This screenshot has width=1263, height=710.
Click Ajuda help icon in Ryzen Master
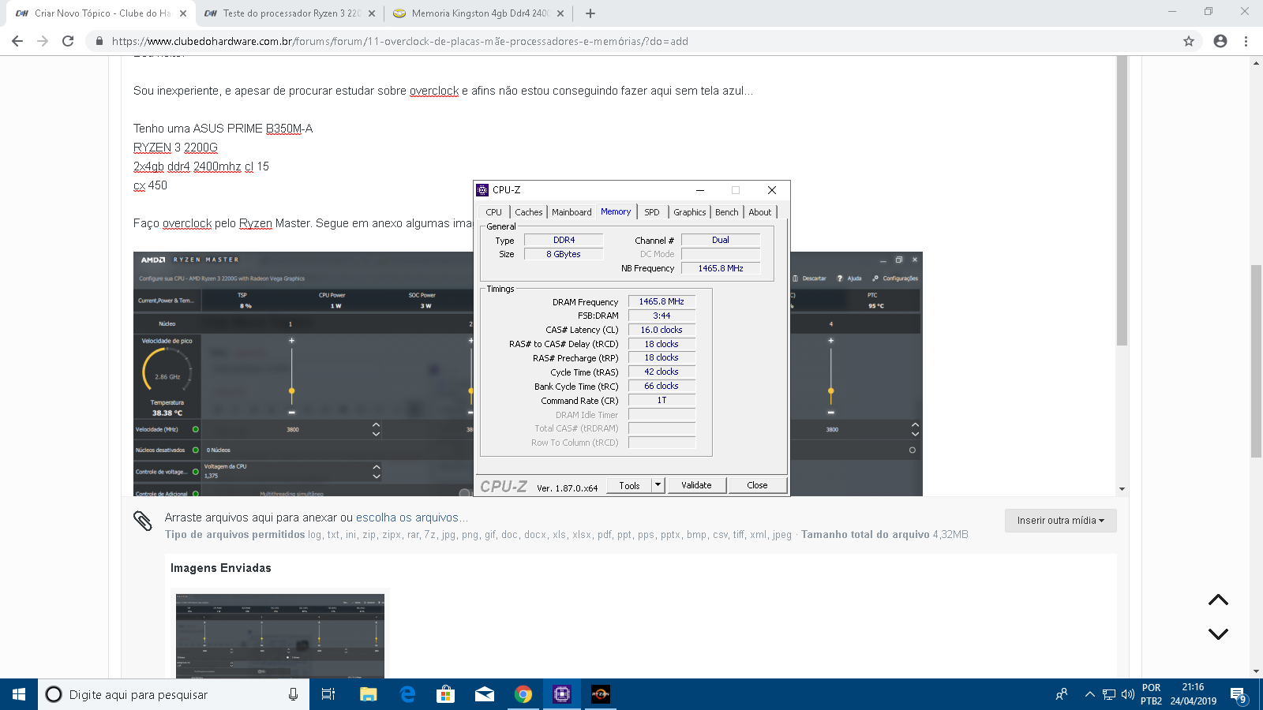pos(849,278)
